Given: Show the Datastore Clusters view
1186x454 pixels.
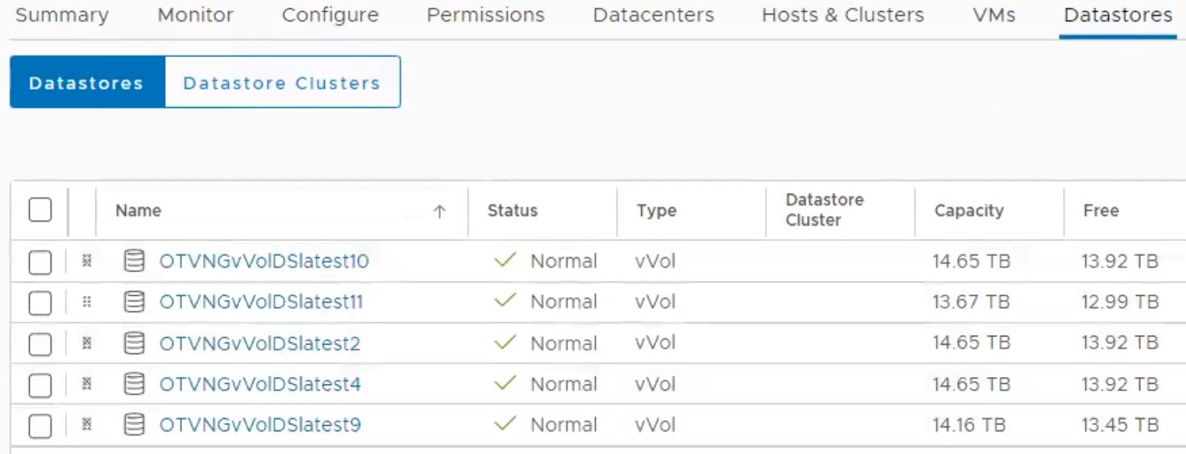Looking at the screenshot, I should pos(282,83).
